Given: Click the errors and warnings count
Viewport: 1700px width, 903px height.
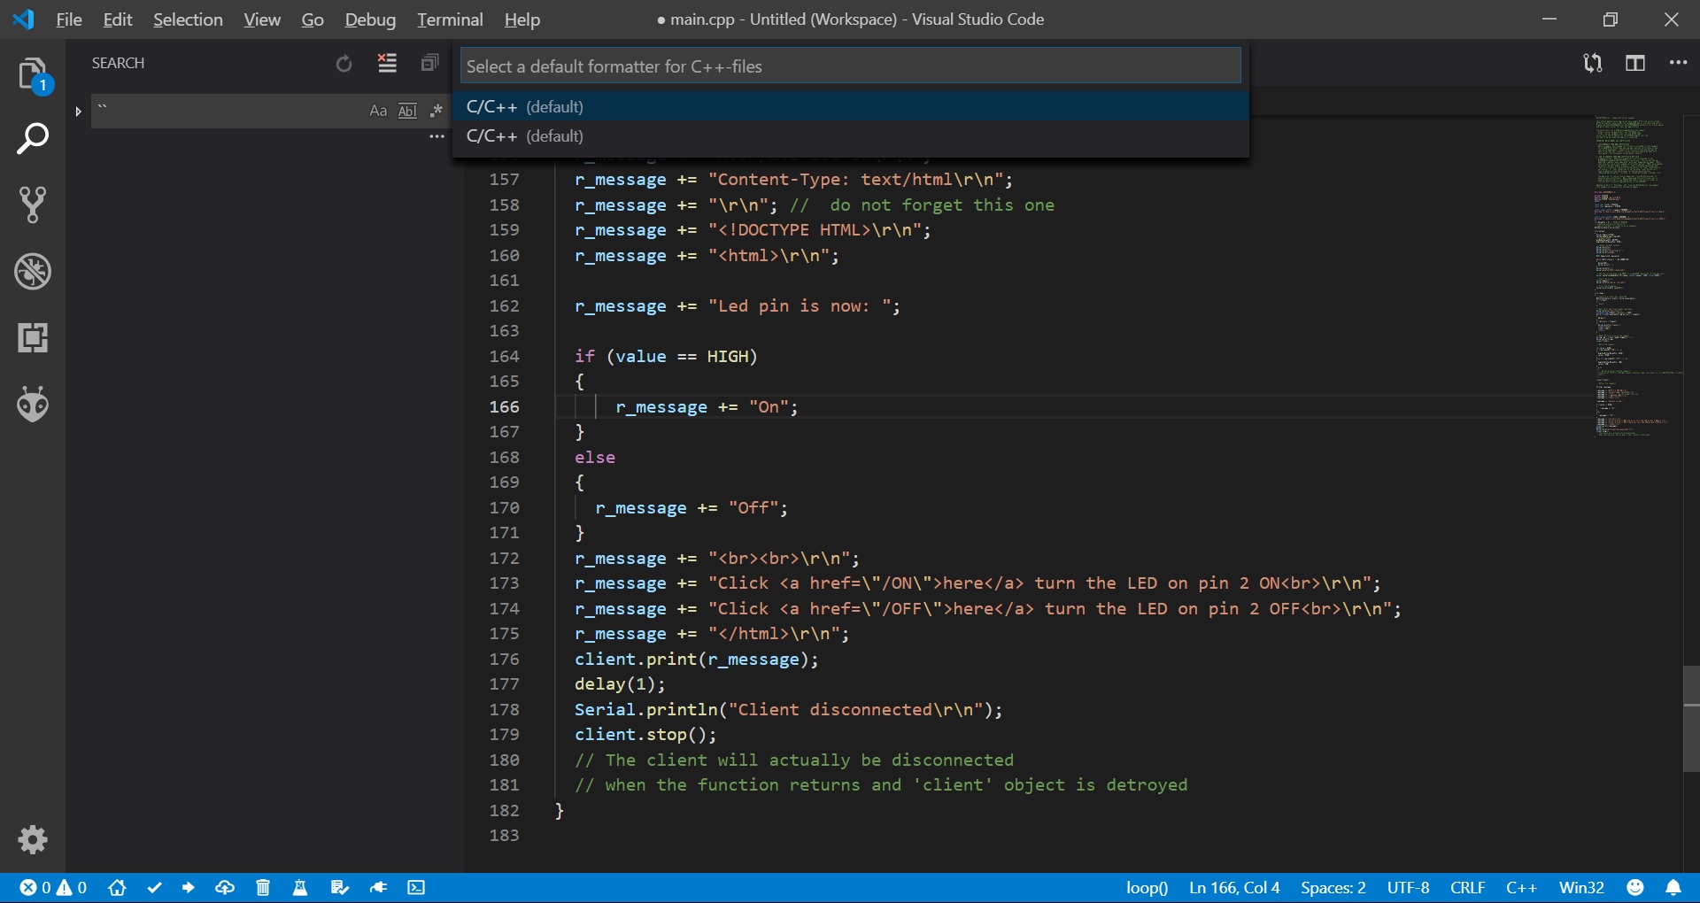Looking at the screenshot, I should [53, 888].
